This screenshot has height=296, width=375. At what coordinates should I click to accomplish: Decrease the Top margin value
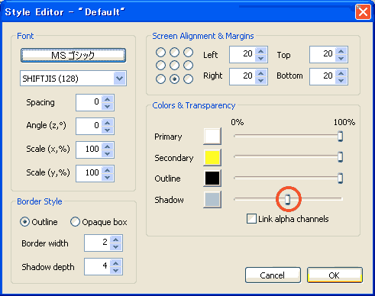point(341,58)
